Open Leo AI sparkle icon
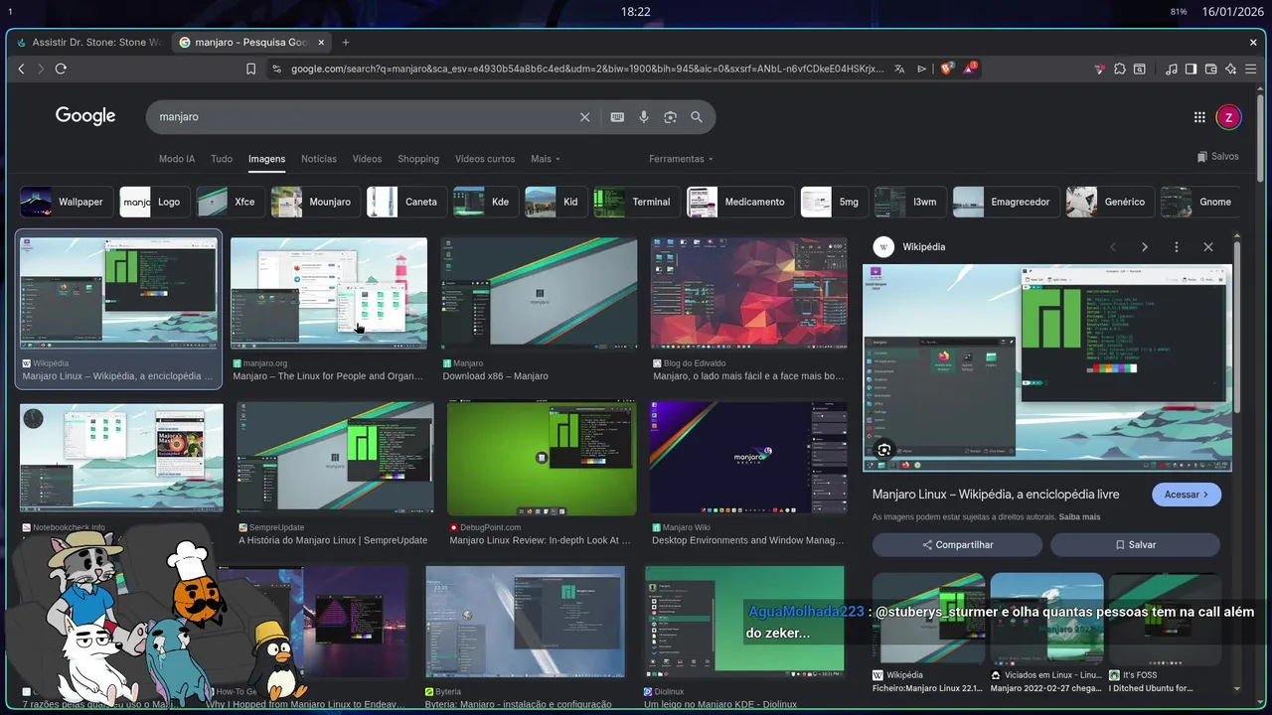The image size is (1272, 715). 1230,69
